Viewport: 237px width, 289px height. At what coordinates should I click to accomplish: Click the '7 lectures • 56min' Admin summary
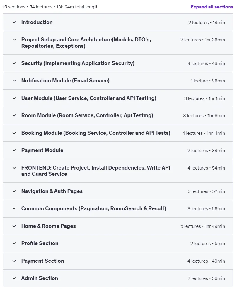[206, 278]
